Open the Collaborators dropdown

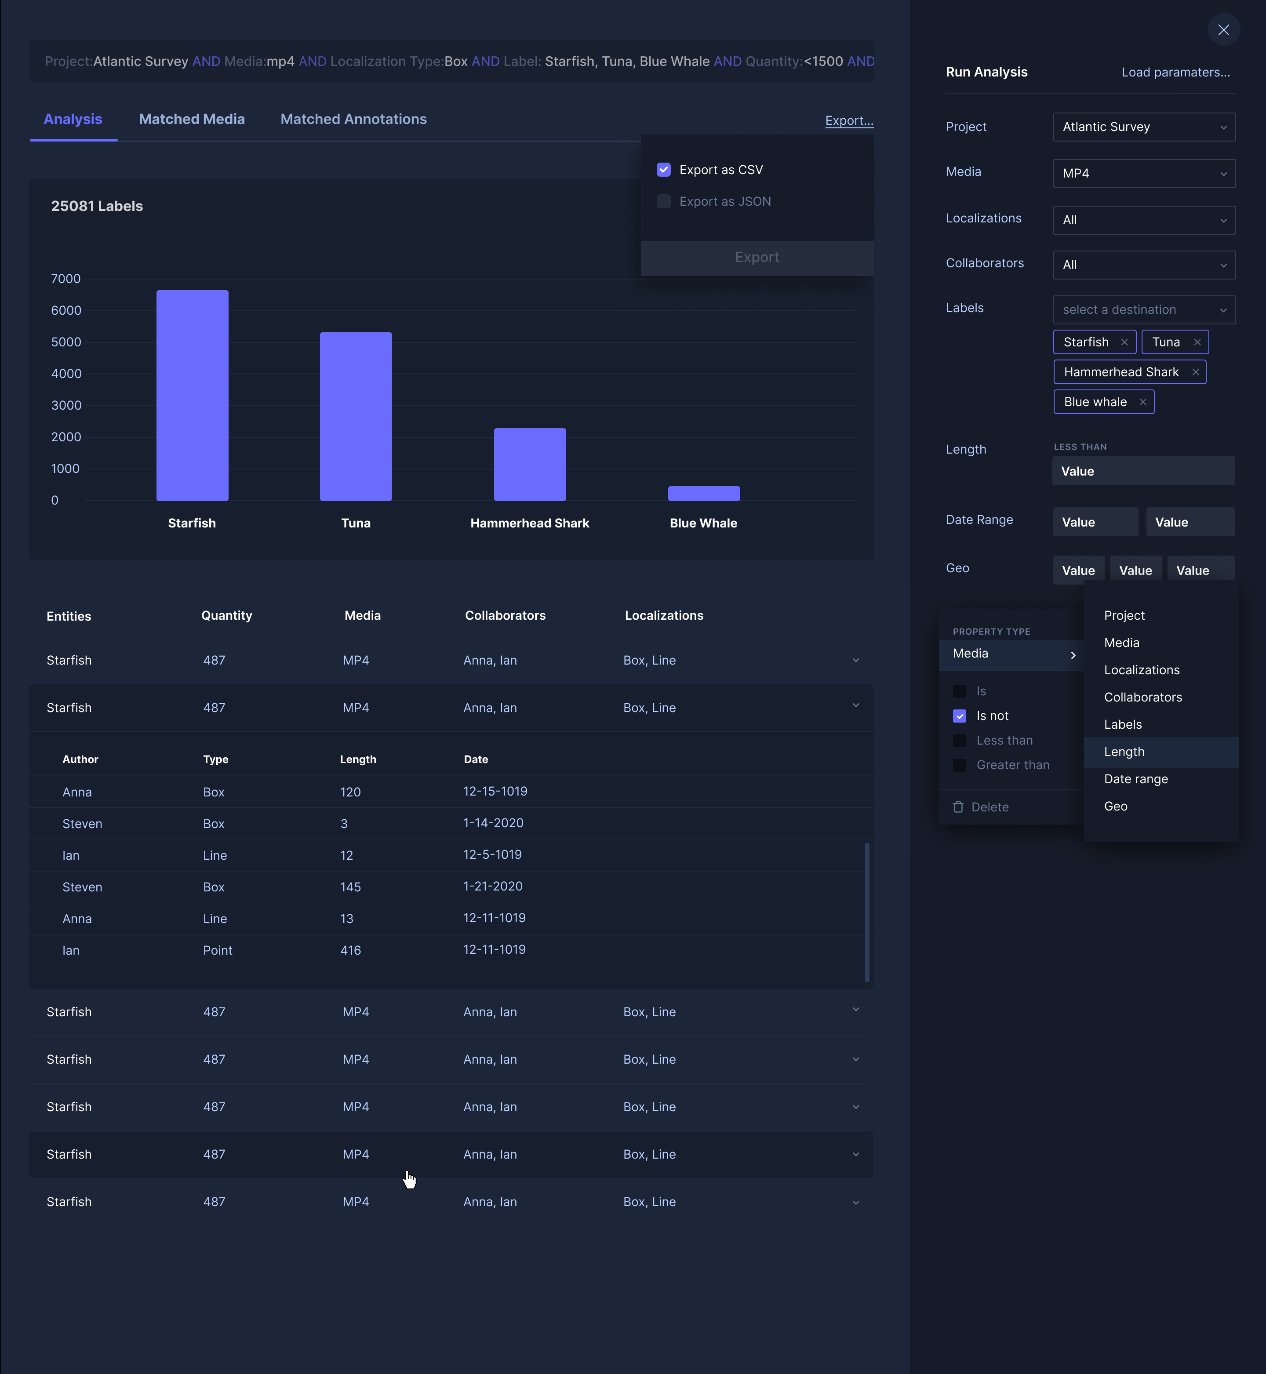[x=1143, y=265]
